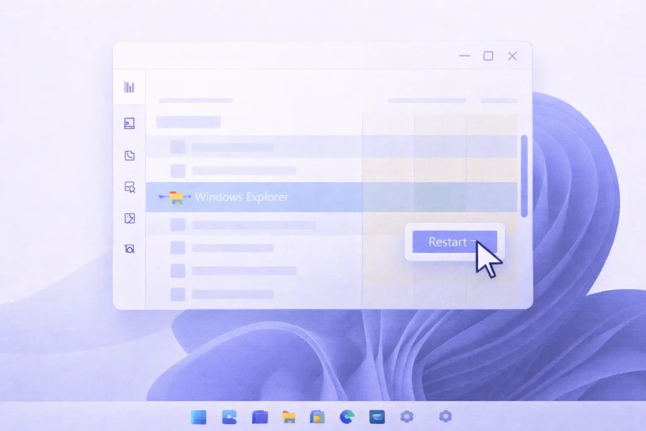Open the Processes view in the sidebar
This screenshot has height=431, width=646.
tap(128, 88)
